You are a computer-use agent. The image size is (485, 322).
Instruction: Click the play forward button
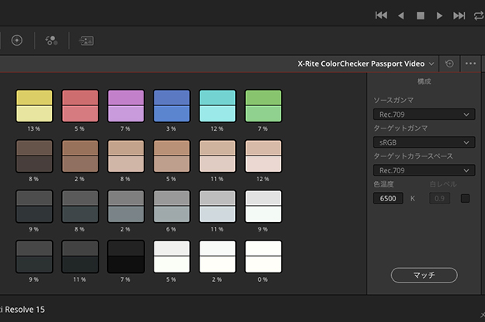[440, 15]
